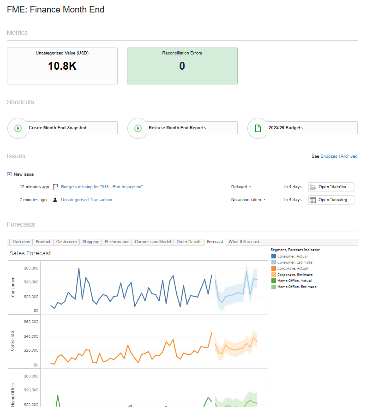Image resolution: width=366 pixels, height=407 pixels.
Task: Click the Consumer, Actual legend color swatch
Action: tap(274, 256)
